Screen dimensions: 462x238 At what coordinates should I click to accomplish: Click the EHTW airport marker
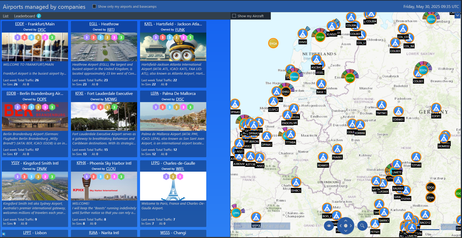tap(350, 78)
